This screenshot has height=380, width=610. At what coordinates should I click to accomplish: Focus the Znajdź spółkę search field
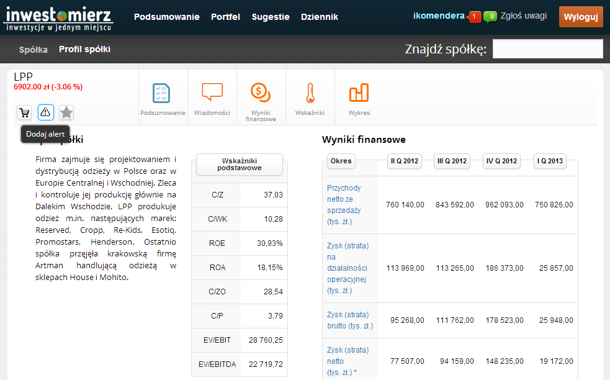548,49
